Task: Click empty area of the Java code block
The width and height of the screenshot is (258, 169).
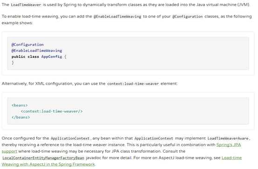Action: coord(156,54)
